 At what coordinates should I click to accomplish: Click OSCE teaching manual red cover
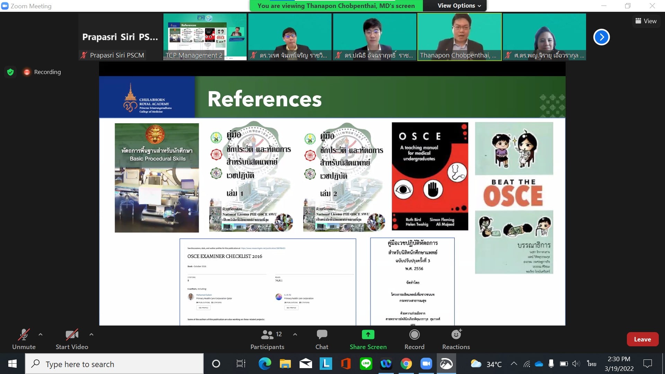(x=430, y=176)
